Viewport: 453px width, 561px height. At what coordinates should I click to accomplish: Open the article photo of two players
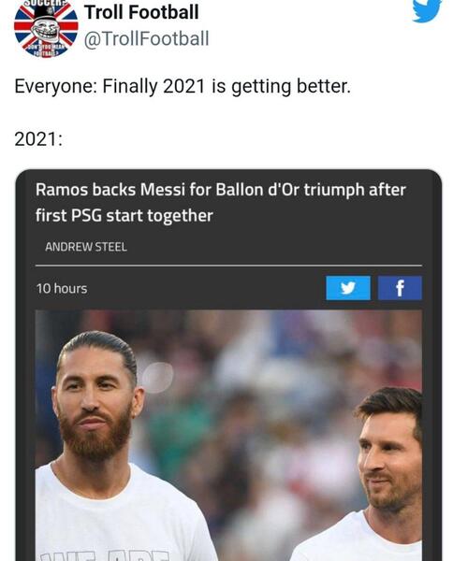tap(228, 436)
